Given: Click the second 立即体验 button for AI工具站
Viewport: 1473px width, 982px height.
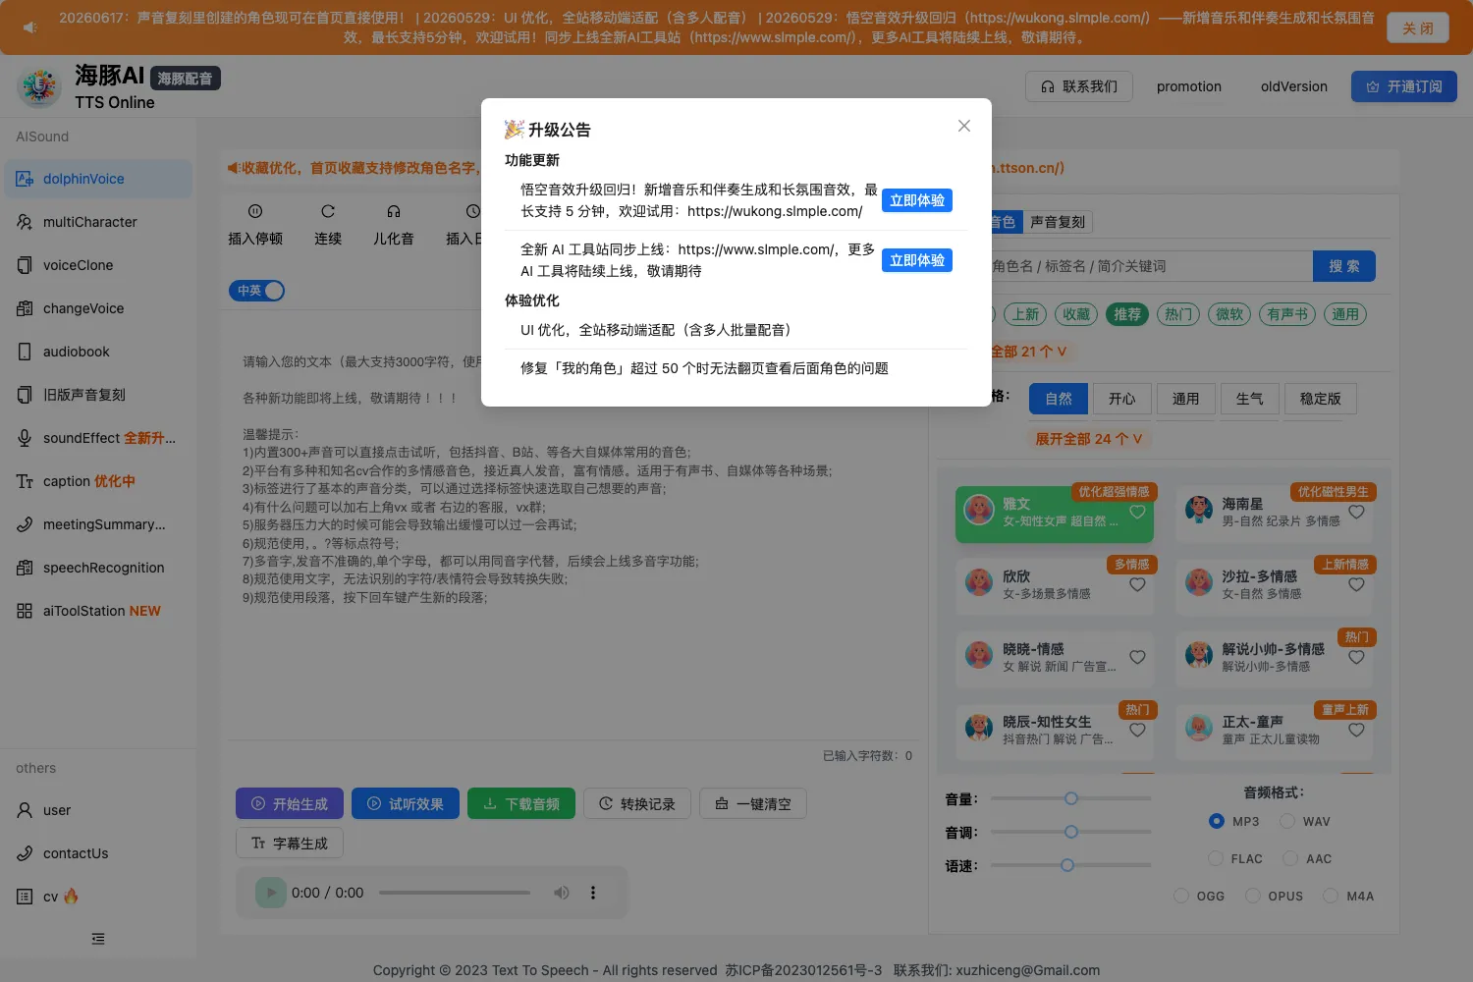Looking at the screenshot, I should click(917, 260).
